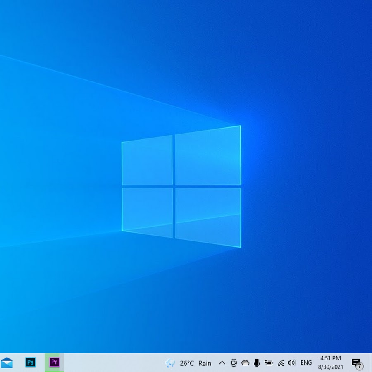Switch the ENG input language
The image size is (372, 372).
(306, 363)
